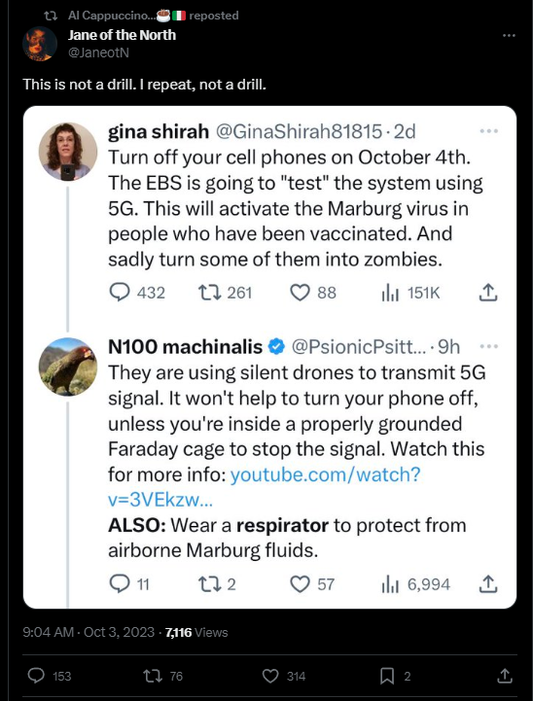Open more options on N100 machinalis's tweet
533x701 pixels.
tap(488, 346)
